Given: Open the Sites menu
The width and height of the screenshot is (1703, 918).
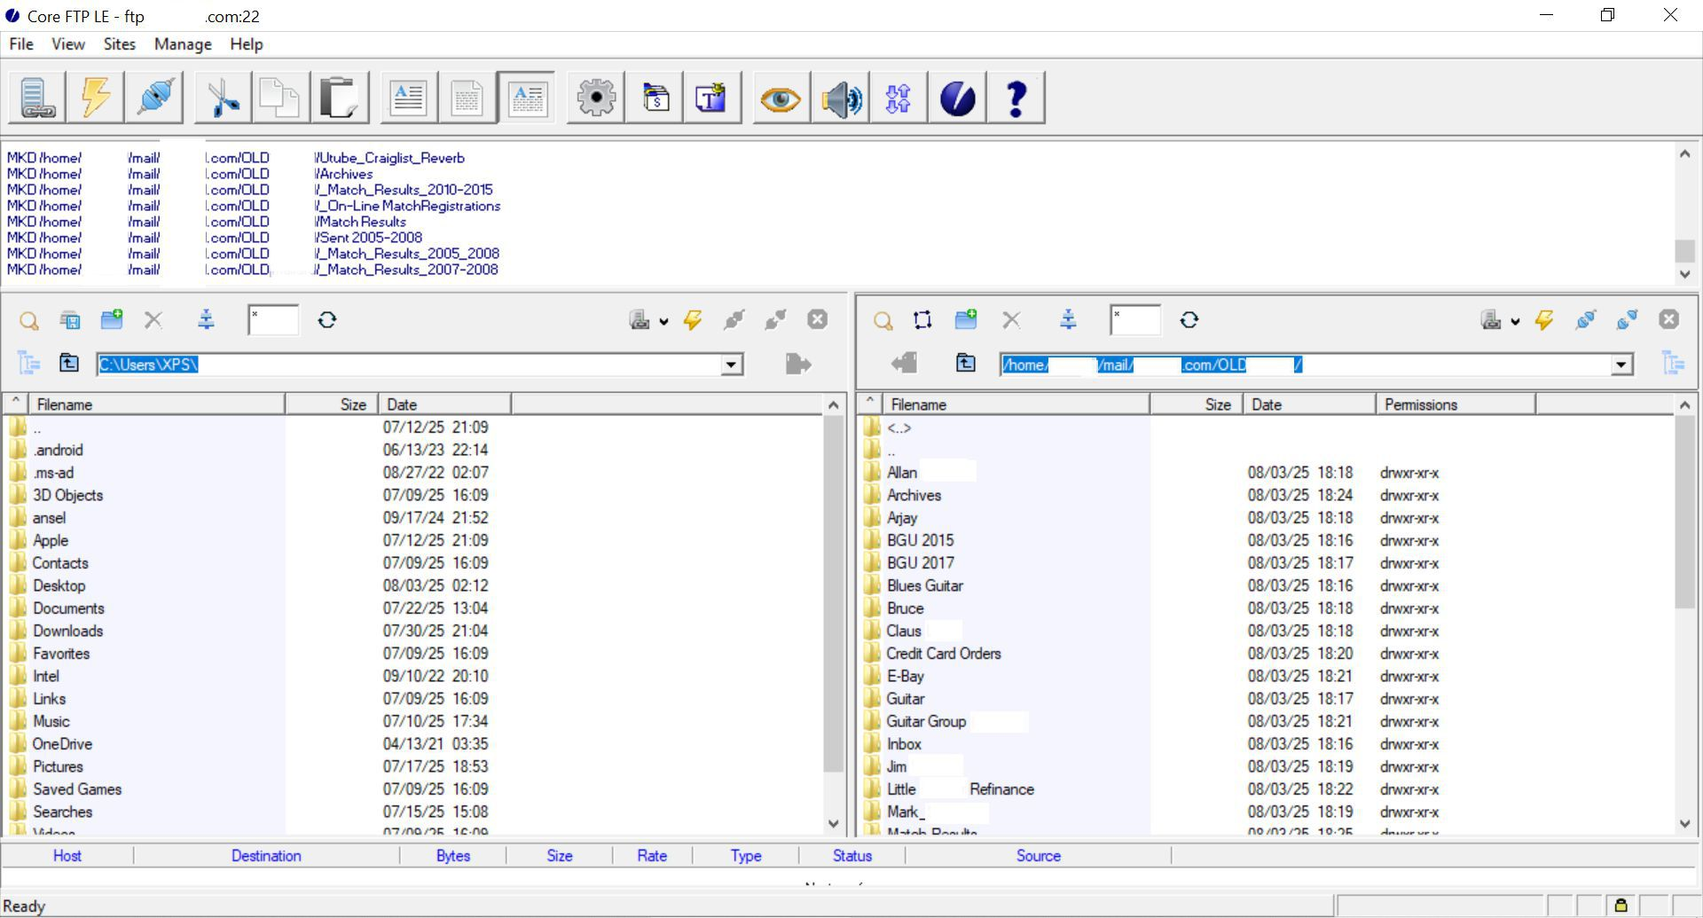Looking at the screenshot, I should (119, 44).
